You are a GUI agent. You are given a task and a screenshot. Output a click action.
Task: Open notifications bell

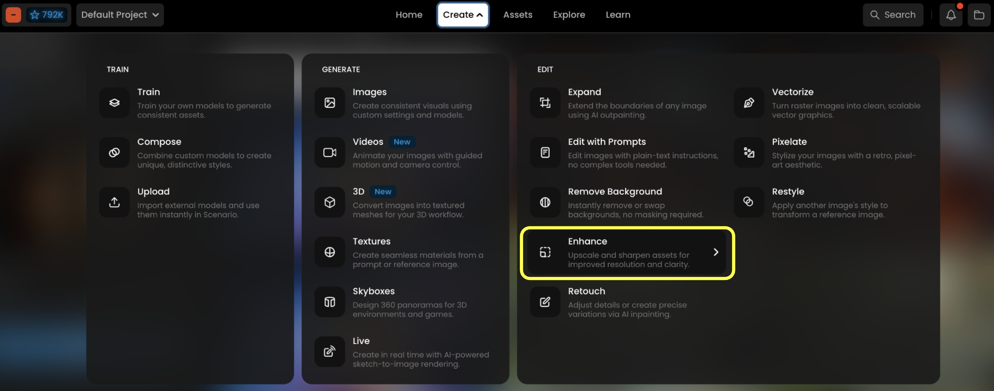coord(951,15)
